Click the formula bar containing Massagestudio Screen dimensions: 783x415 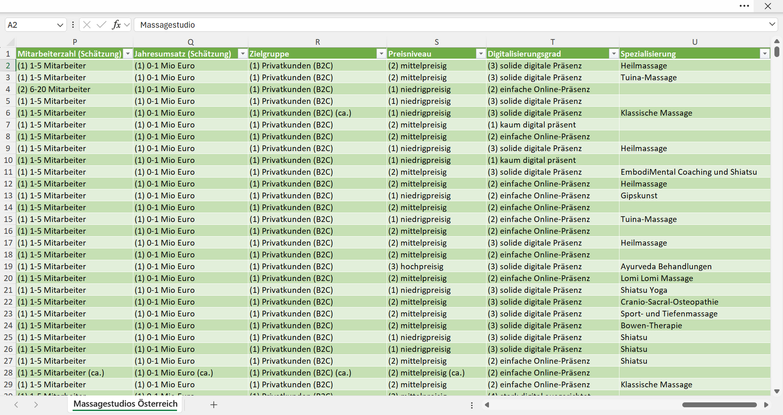click(x=450, y=25)
